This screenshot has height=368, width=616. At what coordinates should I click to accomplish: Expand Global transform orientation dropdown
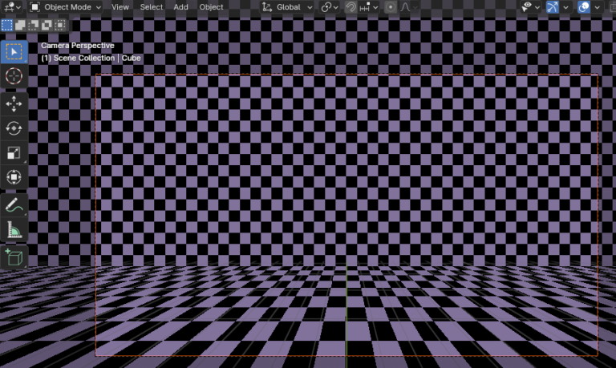(x=288, y=7)
